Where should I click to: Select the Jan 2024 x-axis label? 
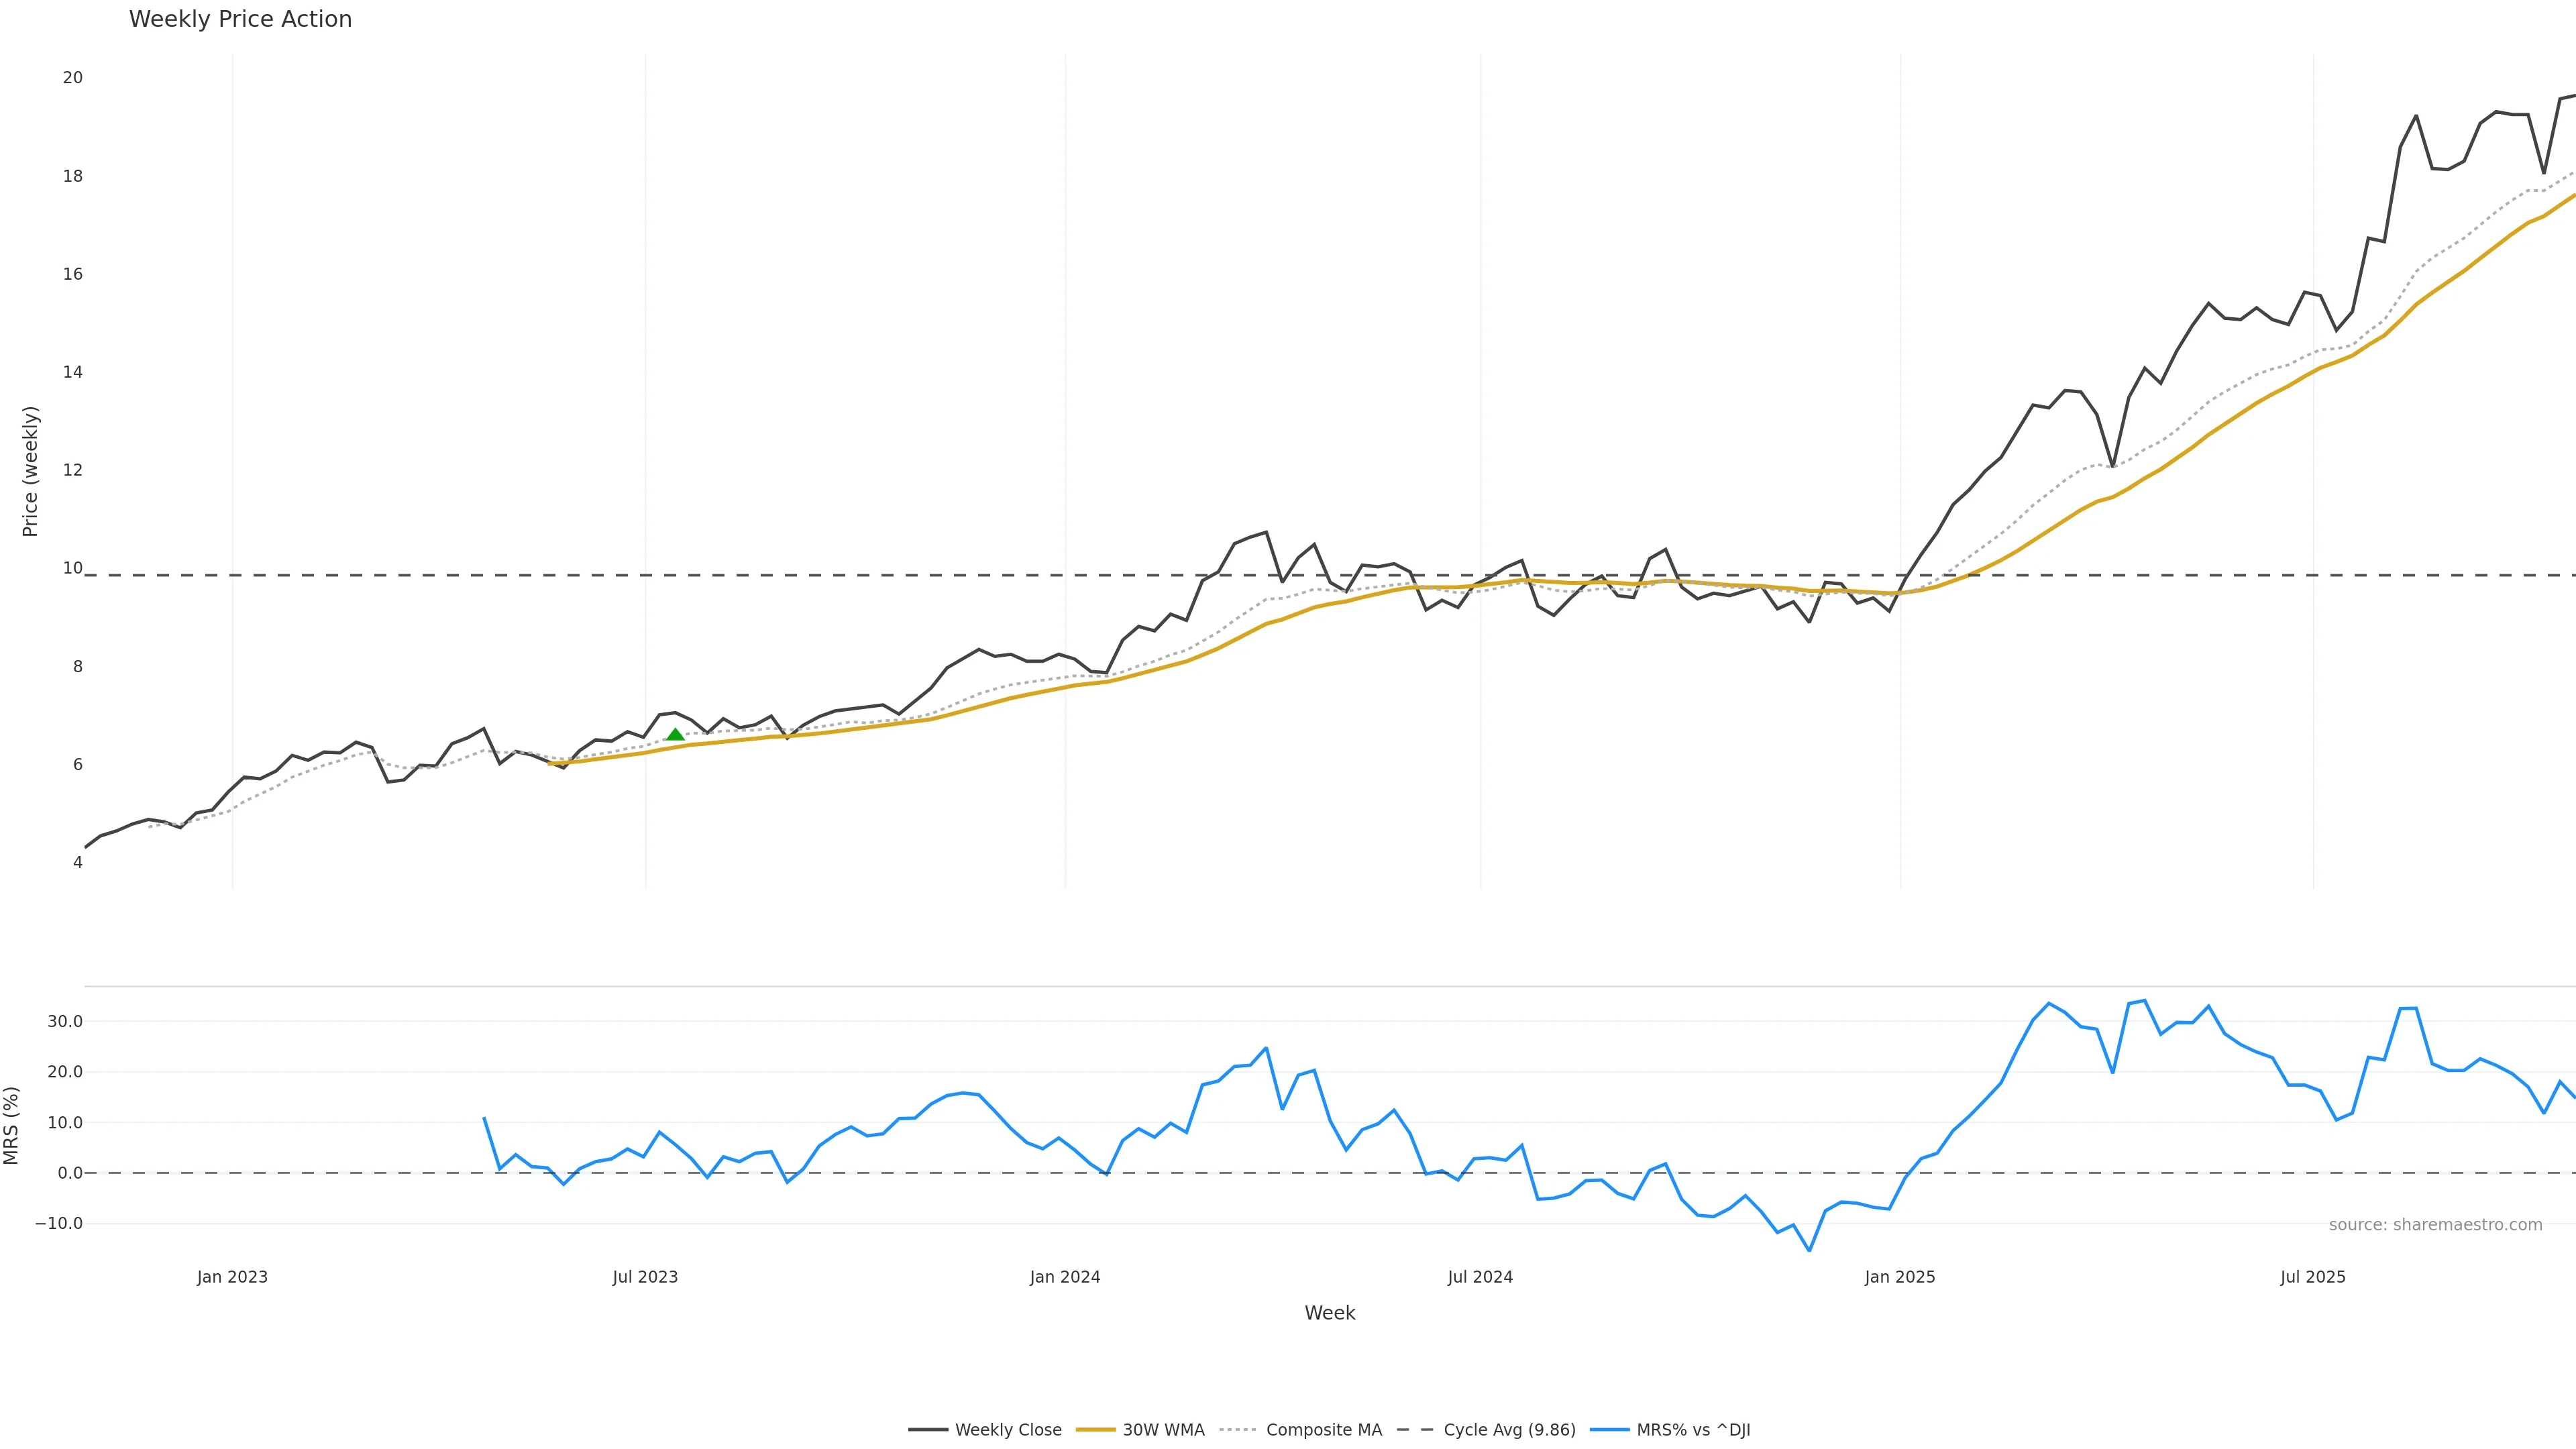pyautogui.click(x=1065, y=1277)
